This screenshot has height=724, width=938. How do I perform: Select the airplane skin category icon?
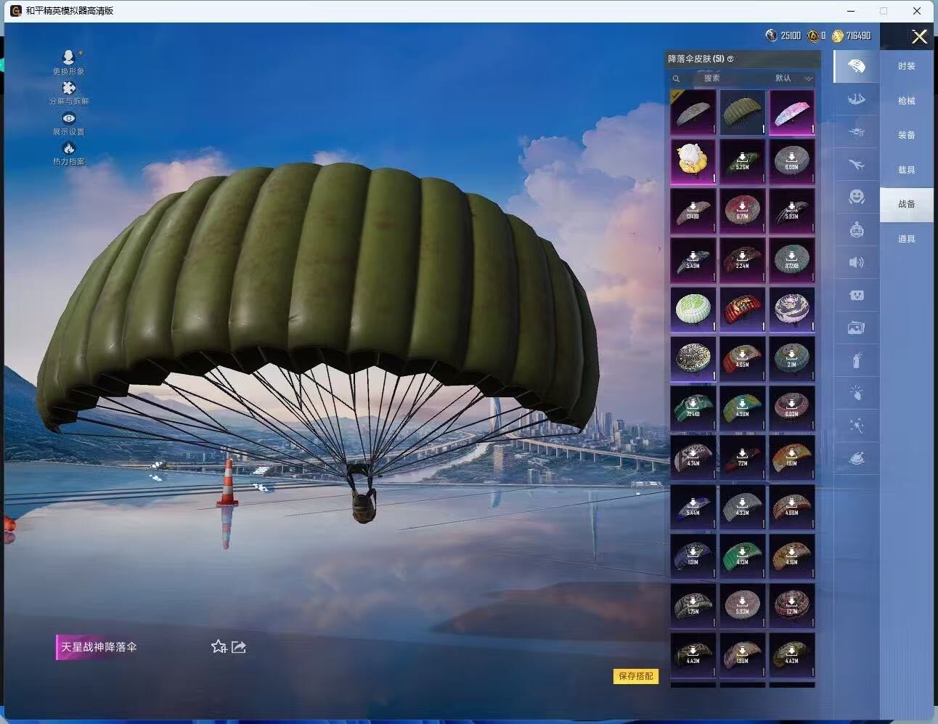[x=857, y=165]
